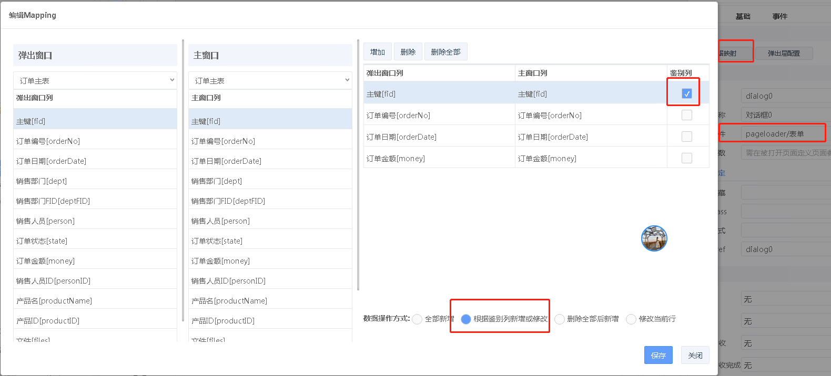Screen dimensions: 831x376
Task: Open the 事件 tab
Action: [x=779, y=16]
